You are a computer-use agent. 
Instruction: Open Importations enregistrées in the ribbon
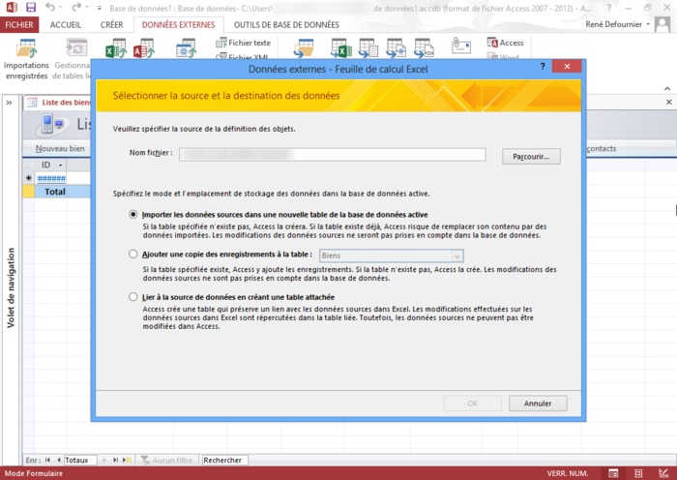click(26, 59)
